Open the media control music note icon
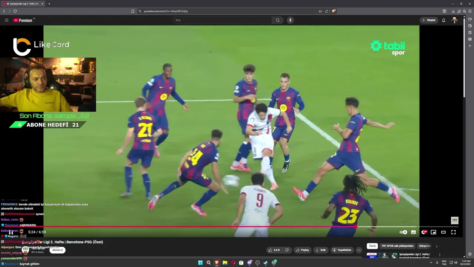The width and height of the screenshot is (474, 267). point(459,11)
